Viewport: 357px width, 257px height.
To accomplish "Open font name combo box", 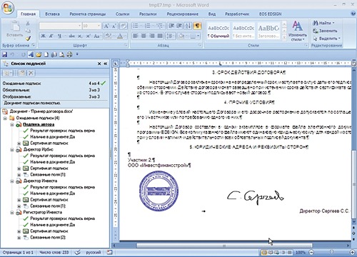I will 60,26.
